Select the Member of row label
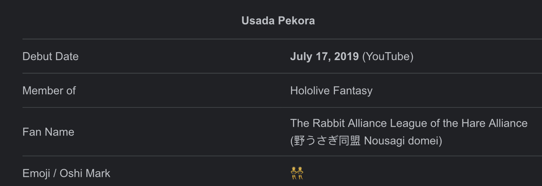Viewport: 542px width, 186px height. (49, 91)
